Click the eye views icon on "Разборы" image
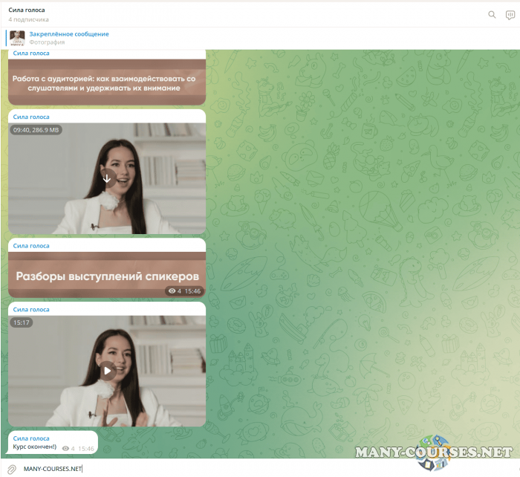Viewport: 520px width, 477px height. (172, 291)
